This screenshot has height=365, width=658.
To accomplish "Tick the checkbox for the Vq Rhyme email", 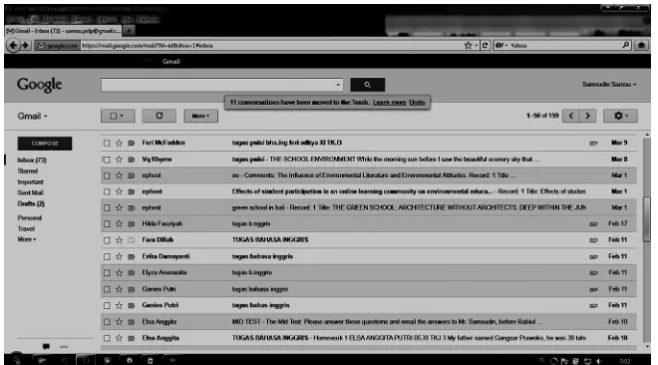I will coord(107,160).
